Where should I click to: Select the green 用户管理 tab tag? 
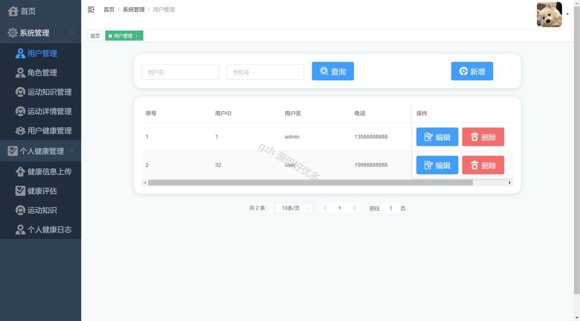click(x=124, y=36)
